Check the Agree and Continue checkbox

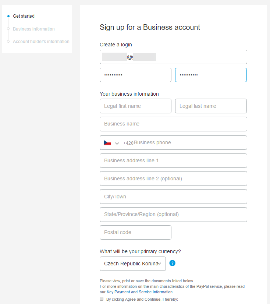coord(102,299)
